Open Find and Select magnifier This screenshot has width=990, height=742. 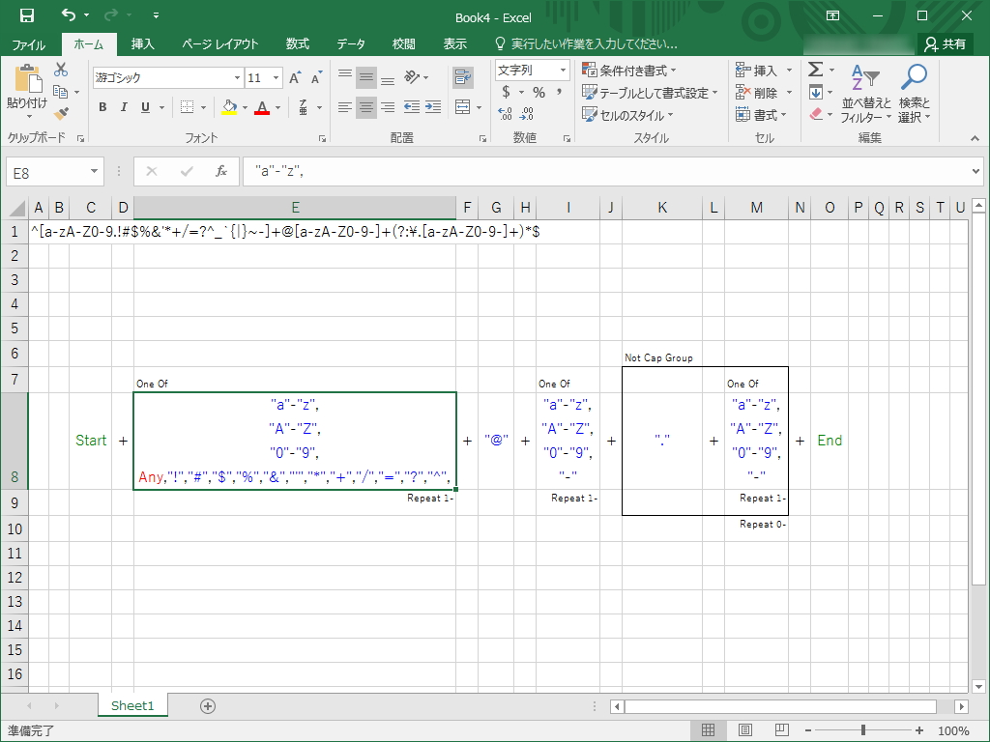(x=914, y=94)
